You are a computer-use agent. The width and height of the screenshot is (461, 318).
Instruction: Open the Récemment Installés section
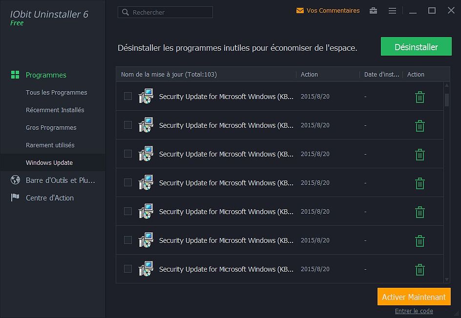click(55, 110)
